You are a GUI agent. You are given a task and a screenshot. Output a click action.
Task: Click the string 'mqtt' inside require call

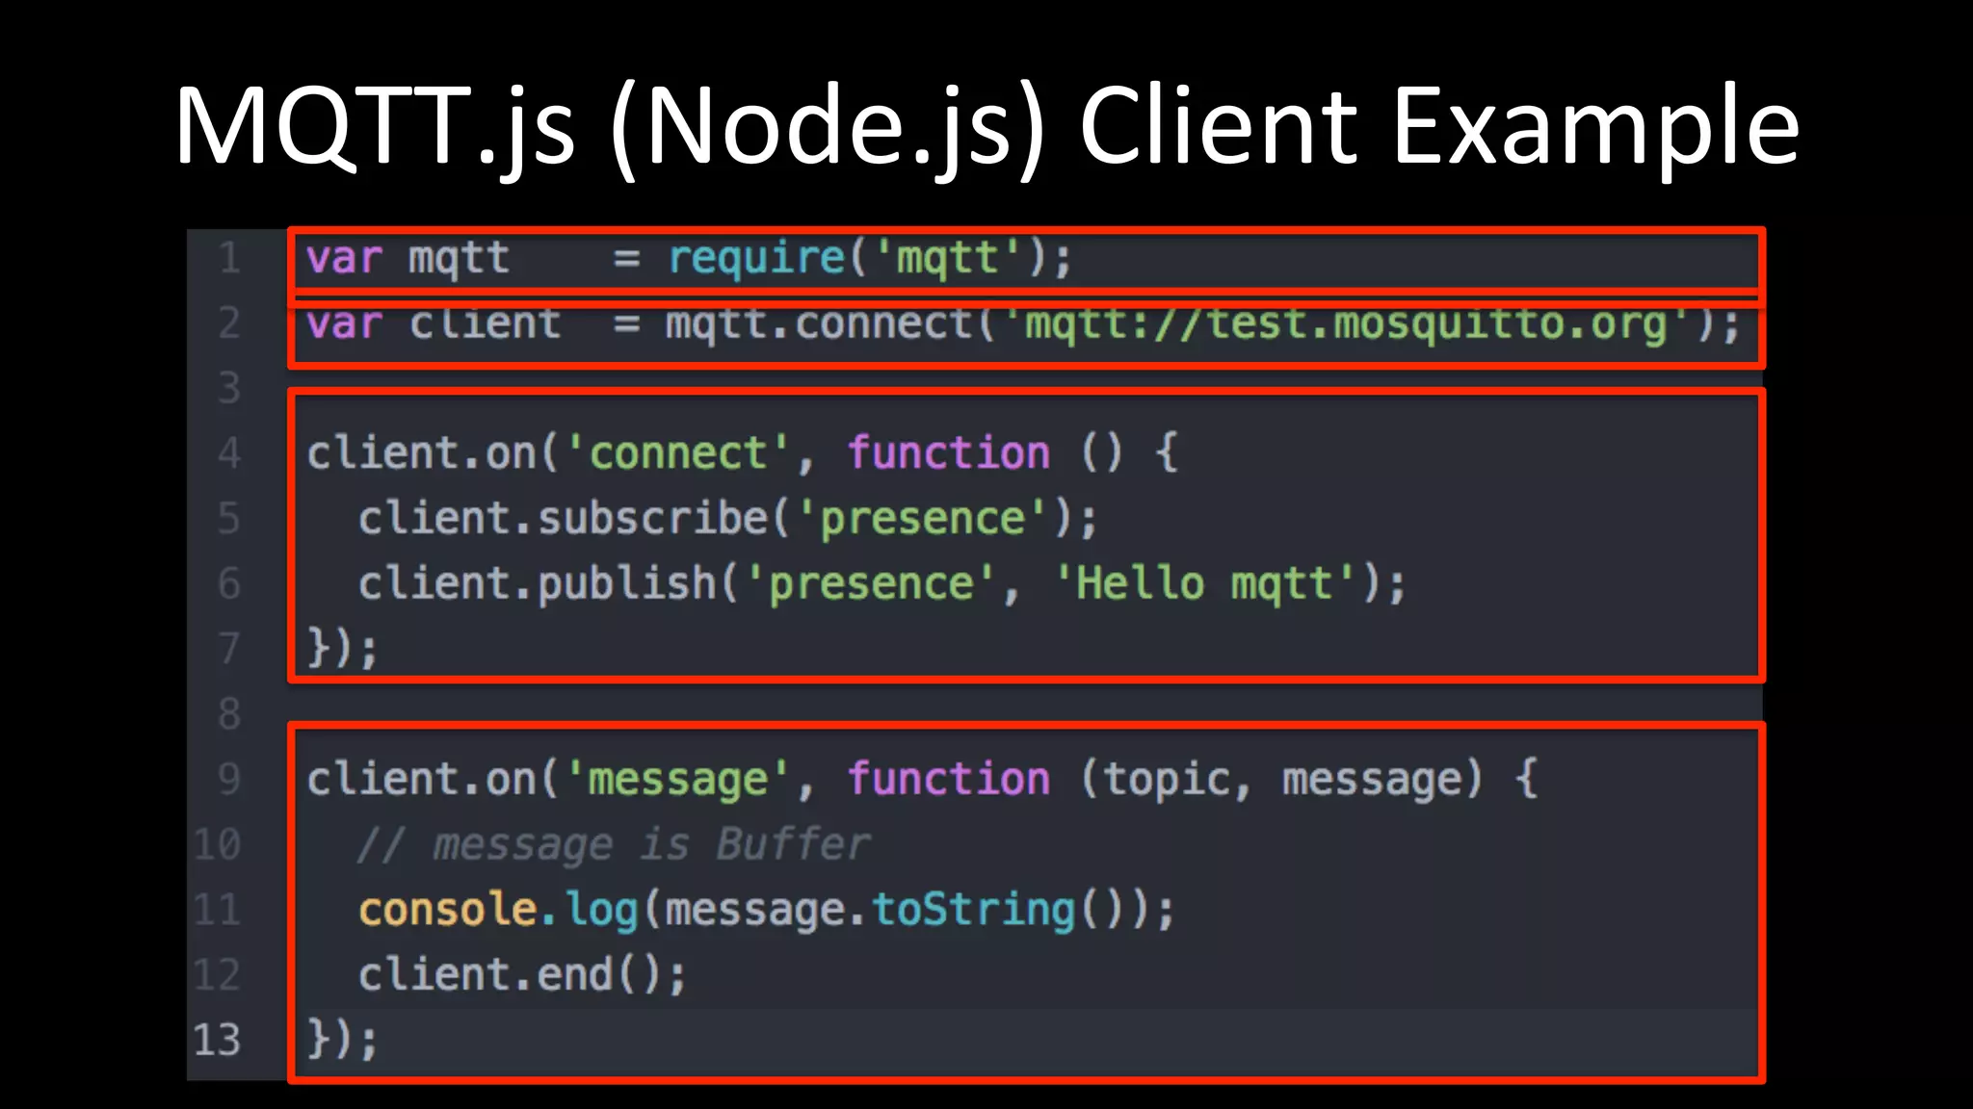(x=948, y=260)
